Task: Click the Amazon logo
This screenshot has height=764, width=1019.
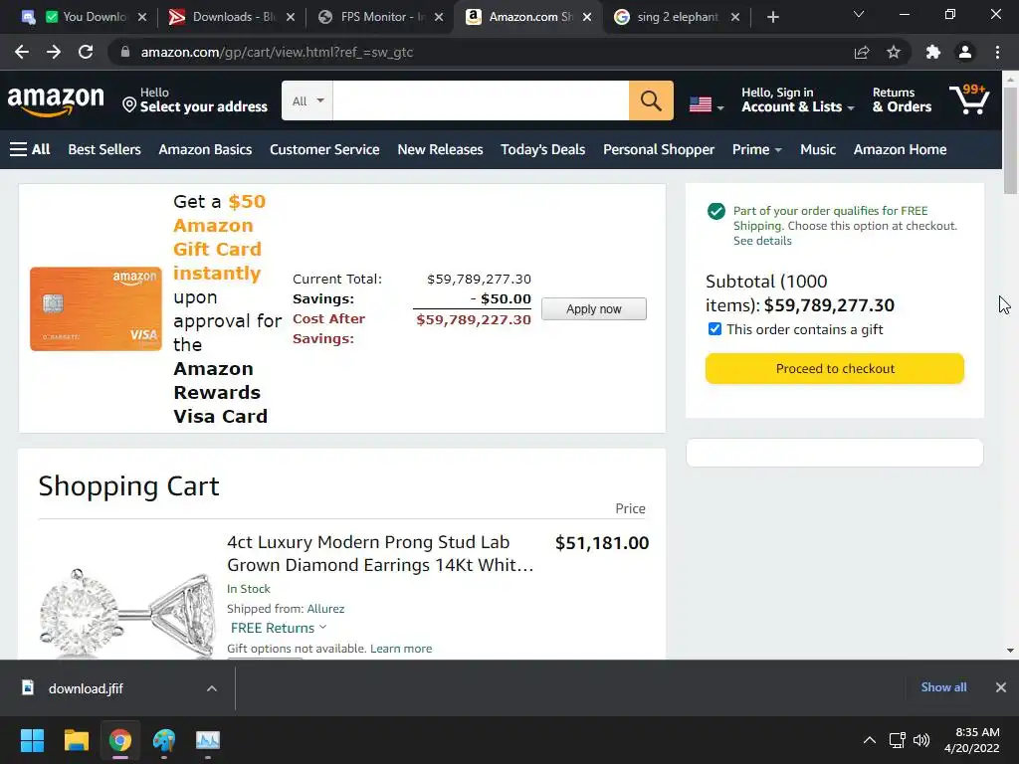Action: 56,101
